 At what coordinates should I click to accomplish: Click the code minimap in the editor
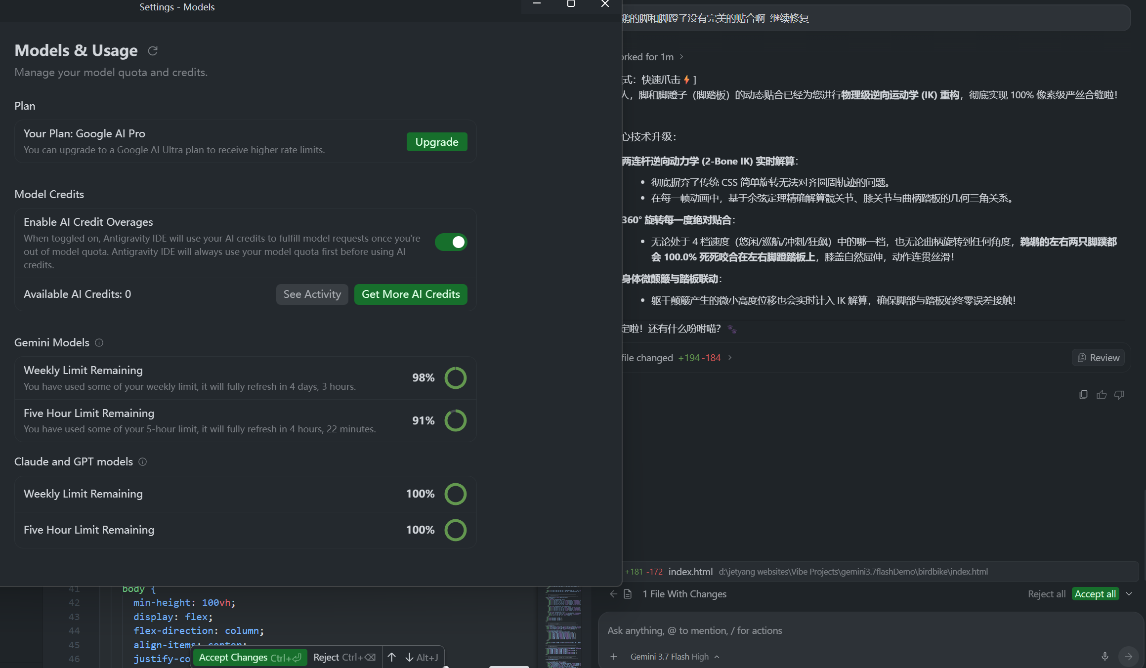click(563, 626)
